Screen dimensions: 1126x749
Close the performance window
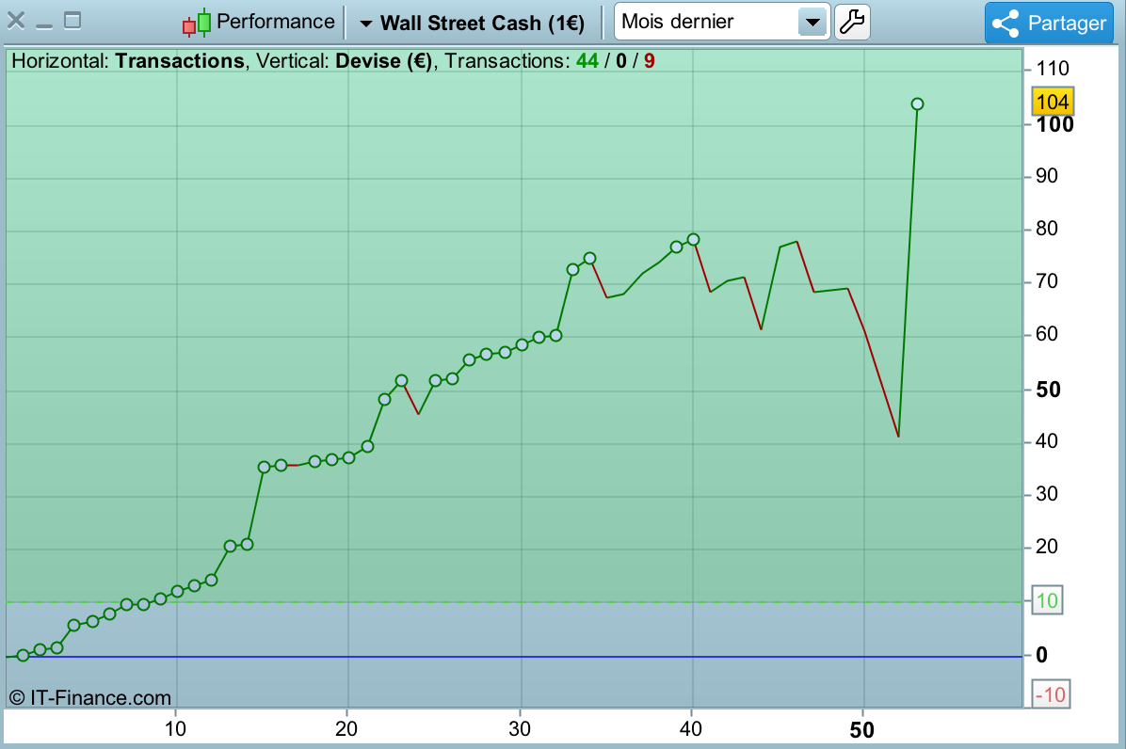[16, 20]
